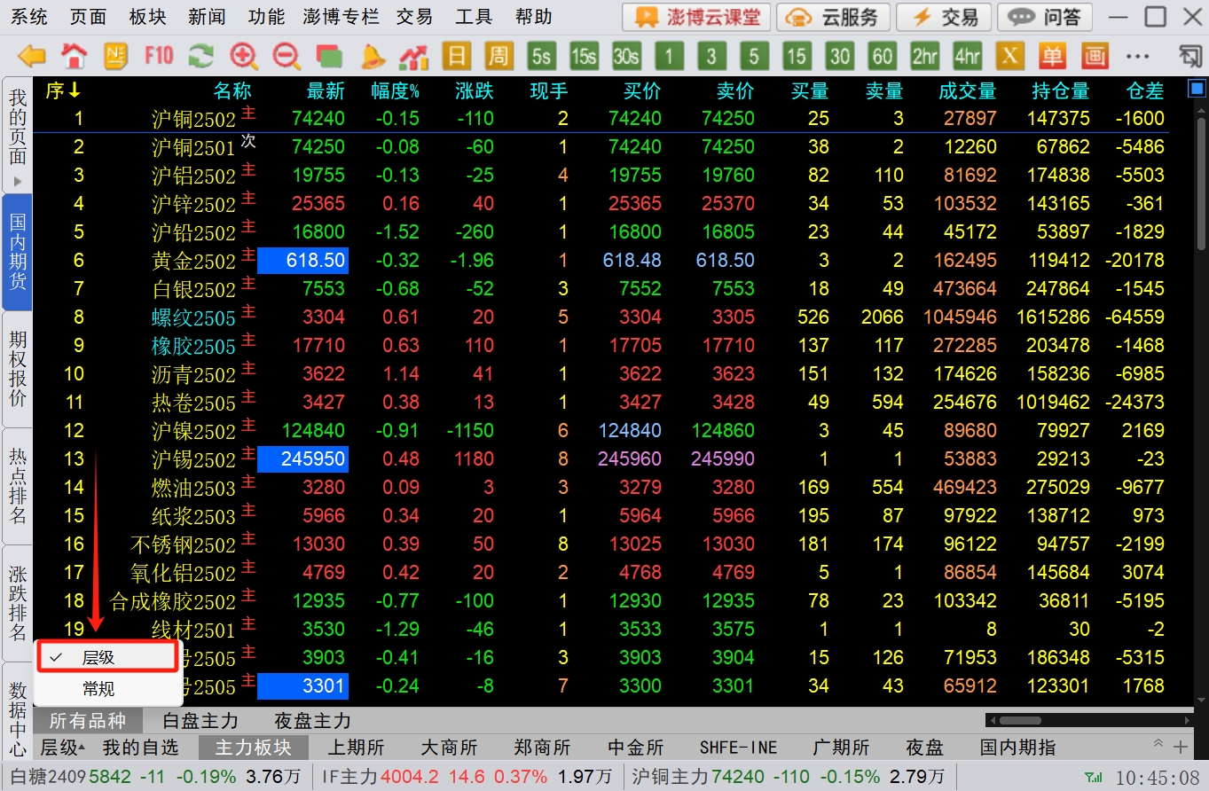The image size is (1209, 791).
Task: Open the 板块 menu
Action: [147, 17]
